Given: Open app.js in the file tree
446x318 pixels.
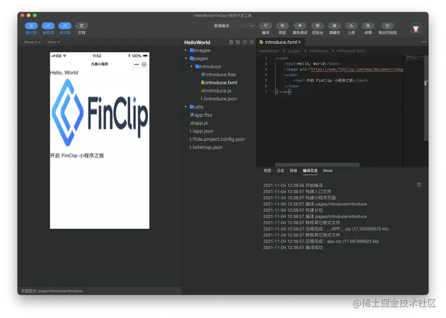Looking at the screenshot, I should pyautogui.click(x=199, y=123).
